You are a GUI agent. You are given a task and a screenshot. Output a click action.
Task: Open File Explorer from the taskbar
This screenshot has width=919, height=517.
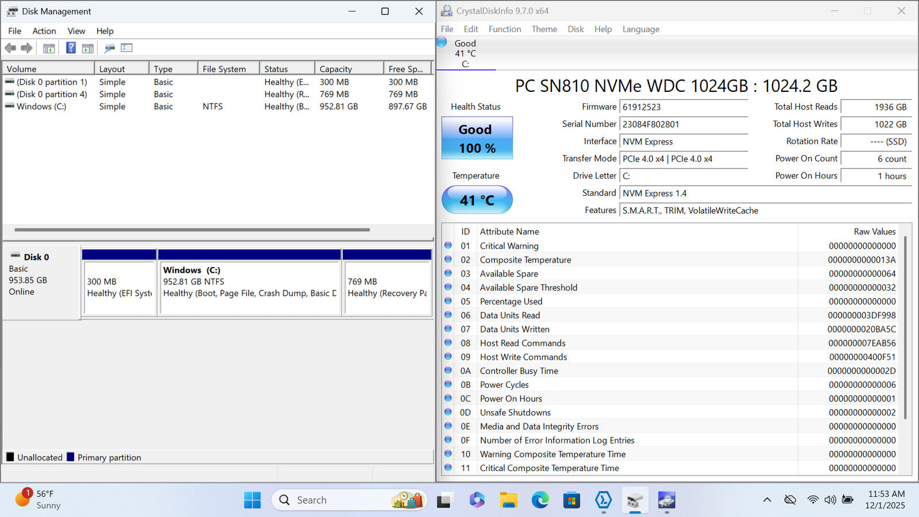tap(508, 500)
